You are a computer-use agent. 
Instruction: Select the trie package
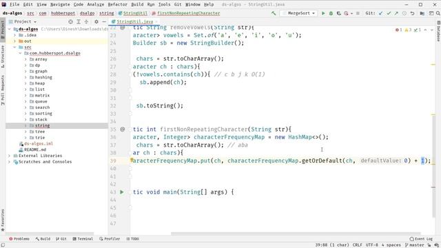[40, 138]
